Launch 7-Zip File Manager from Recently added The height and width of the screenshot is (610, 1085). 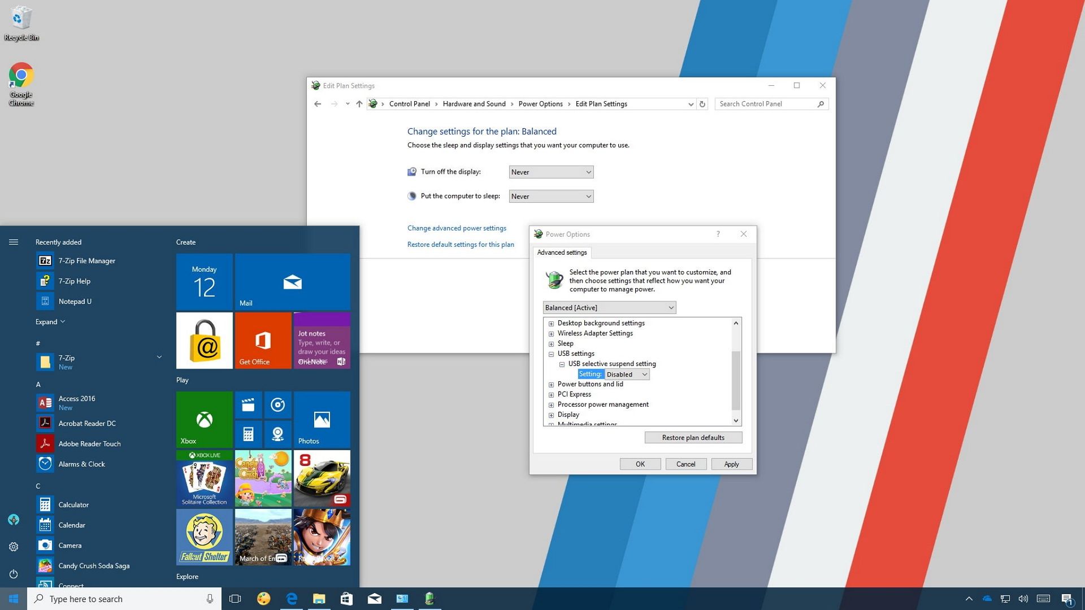pyautogui.click(x=86, y=260)
